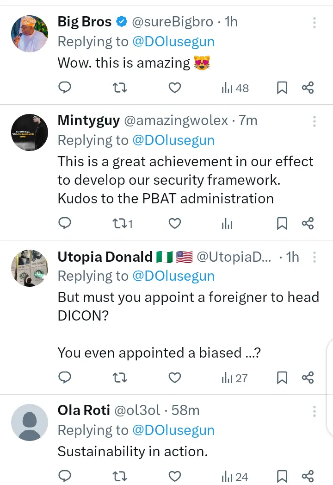Screen dimensions: 333x485
Task: Retweet Big Bros' amazing comment
Action: pos(120,87)
